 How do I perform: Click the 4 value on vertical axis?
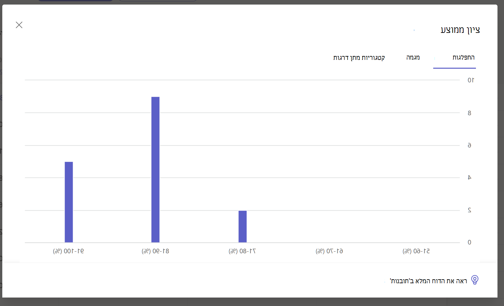click(x=469, y=177)
